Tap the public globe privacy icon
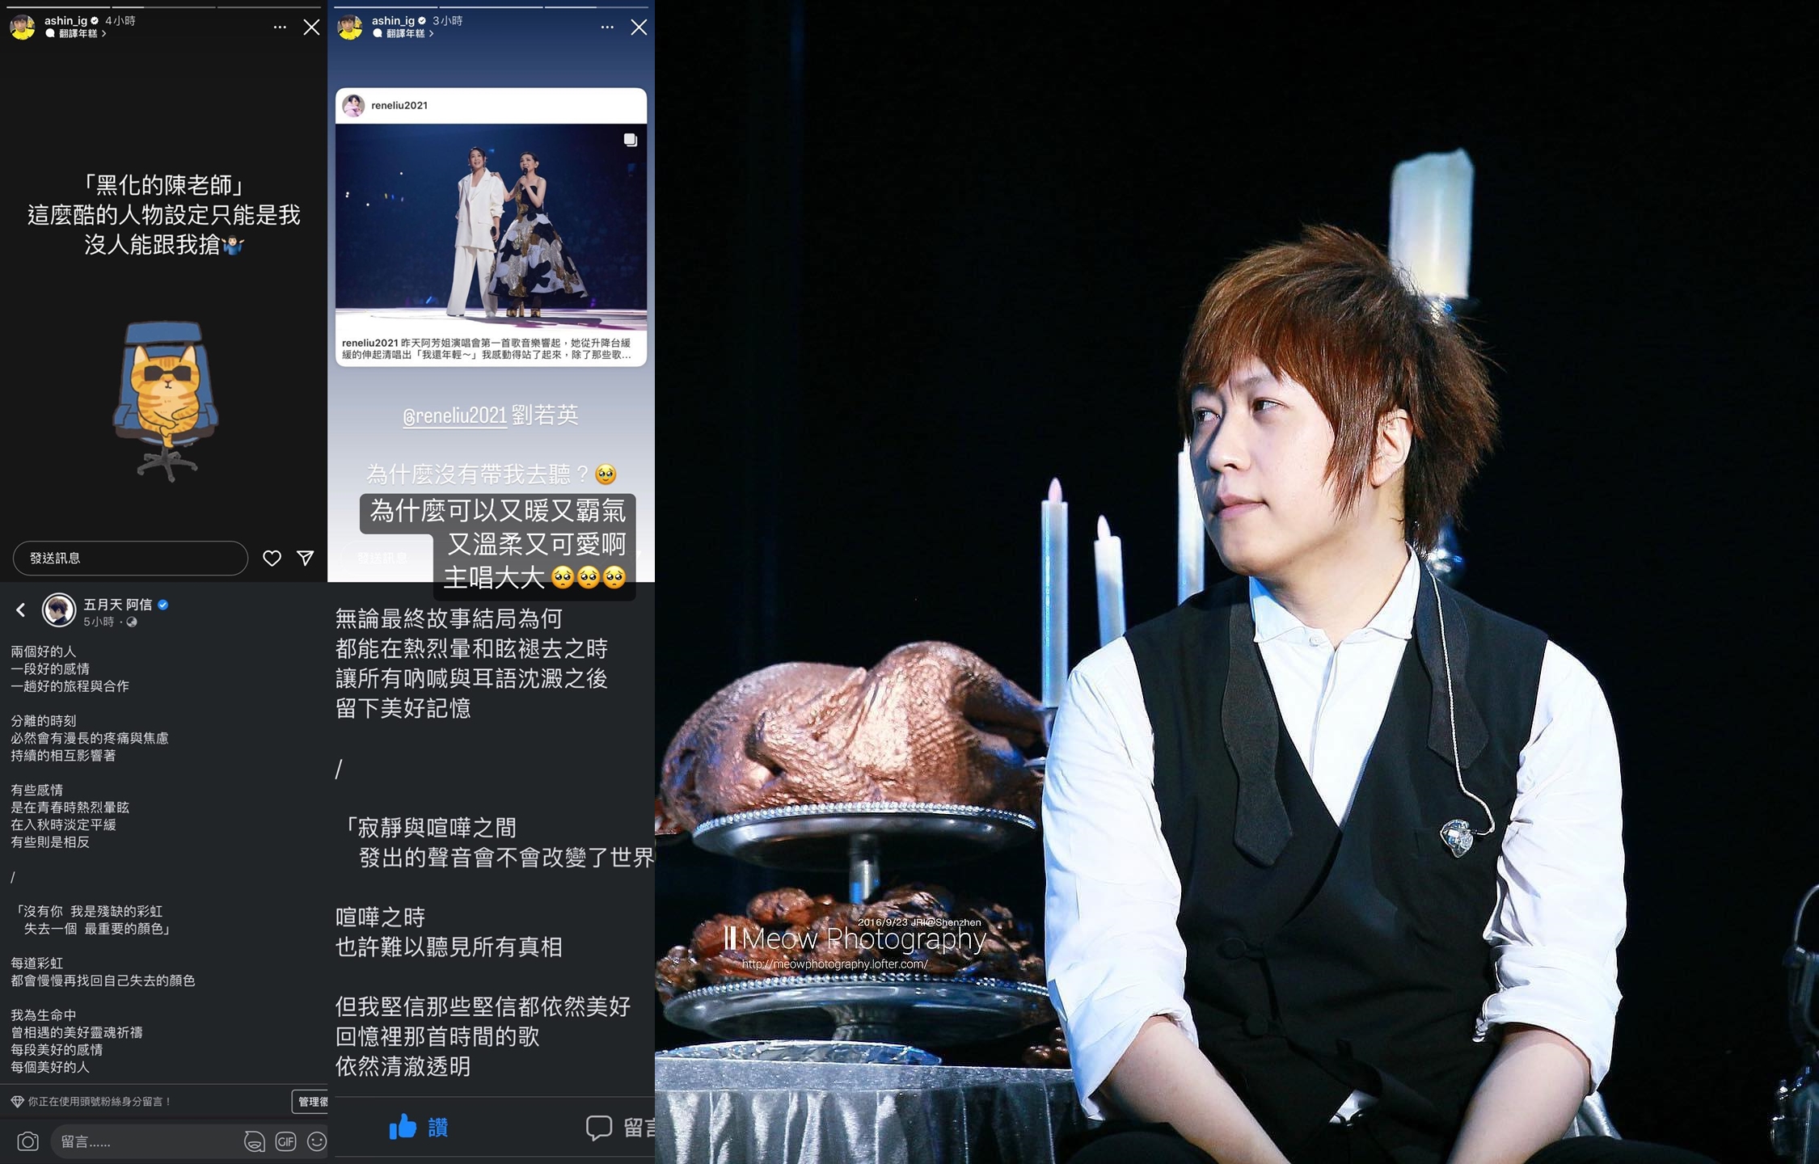 (x=132, y=622)
